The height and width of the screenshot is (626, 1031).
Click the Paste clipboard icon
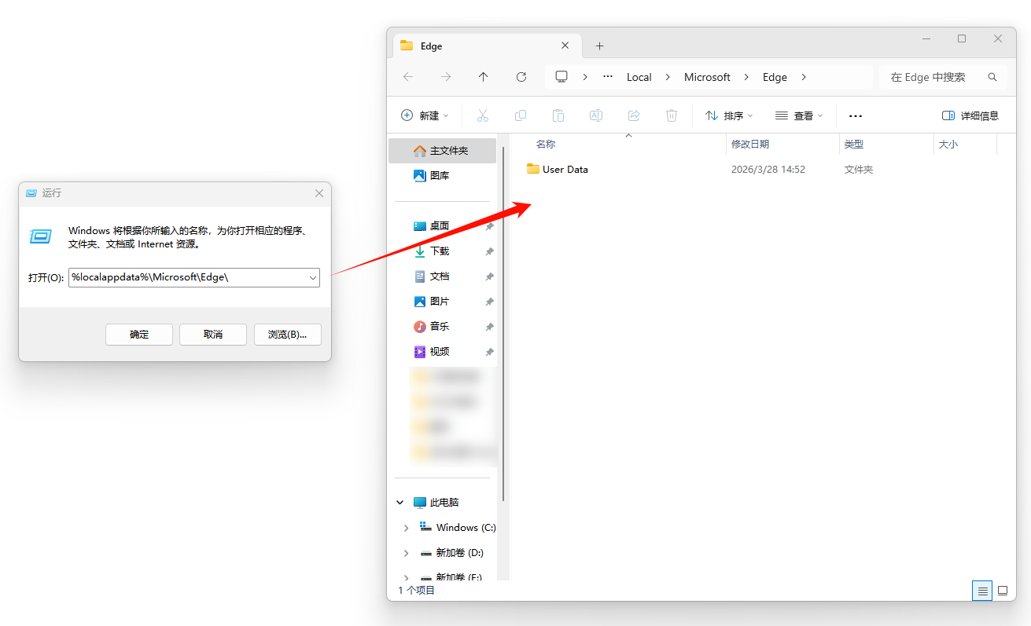tap(558, 115)
